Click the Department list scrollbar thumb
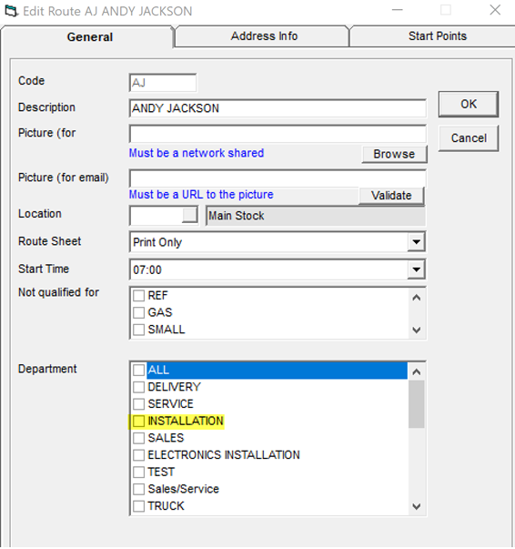Image resolution: width=515 pixels, height=549 pixels. [x=417, y=404]
